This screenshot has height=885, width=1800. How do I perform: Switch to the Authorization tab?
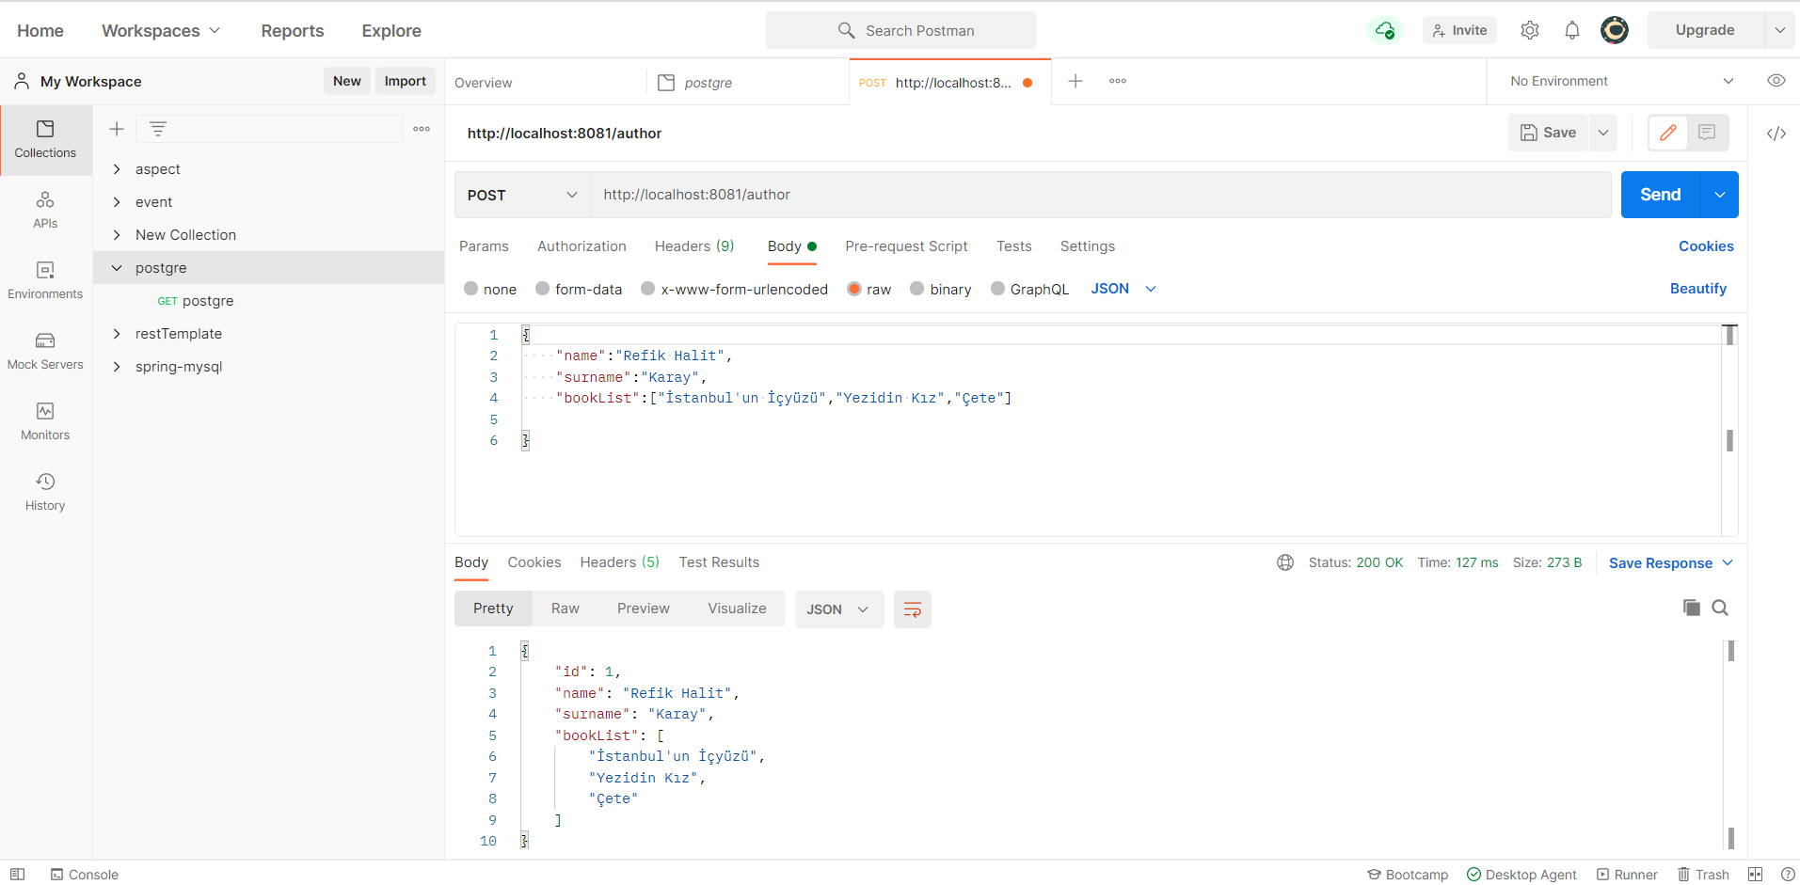(x=581, y=245)
